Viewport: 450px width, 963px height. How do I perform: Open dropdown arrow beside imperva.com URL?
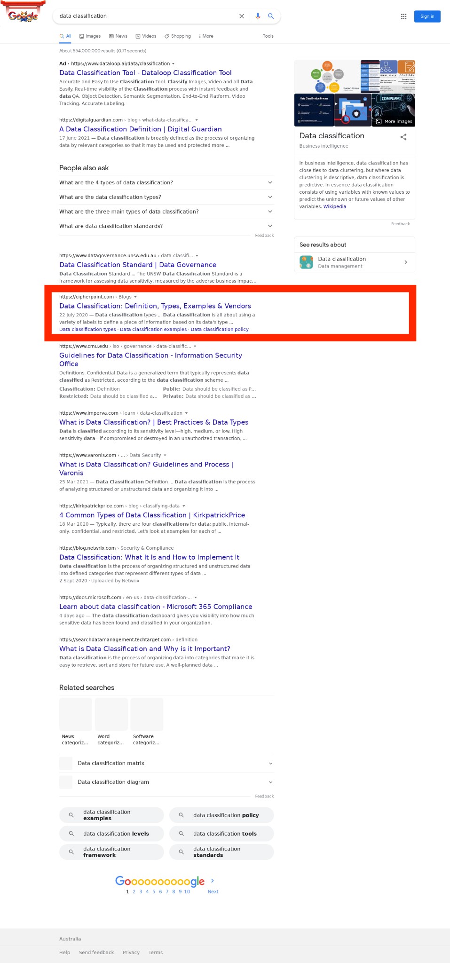186,413
